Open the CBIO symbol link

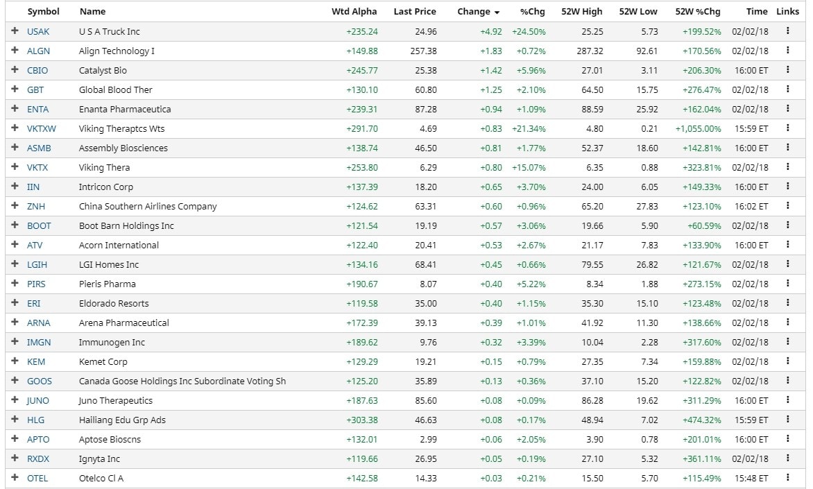click(x=37, y=70)
